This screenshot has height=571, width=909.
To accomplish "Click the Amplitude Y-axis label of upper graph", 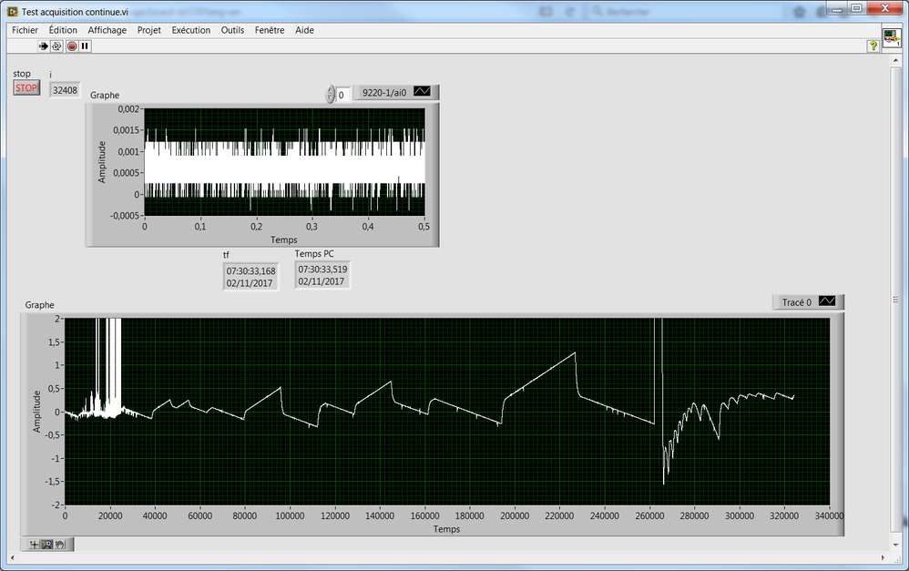I will [x=102, y=162].
